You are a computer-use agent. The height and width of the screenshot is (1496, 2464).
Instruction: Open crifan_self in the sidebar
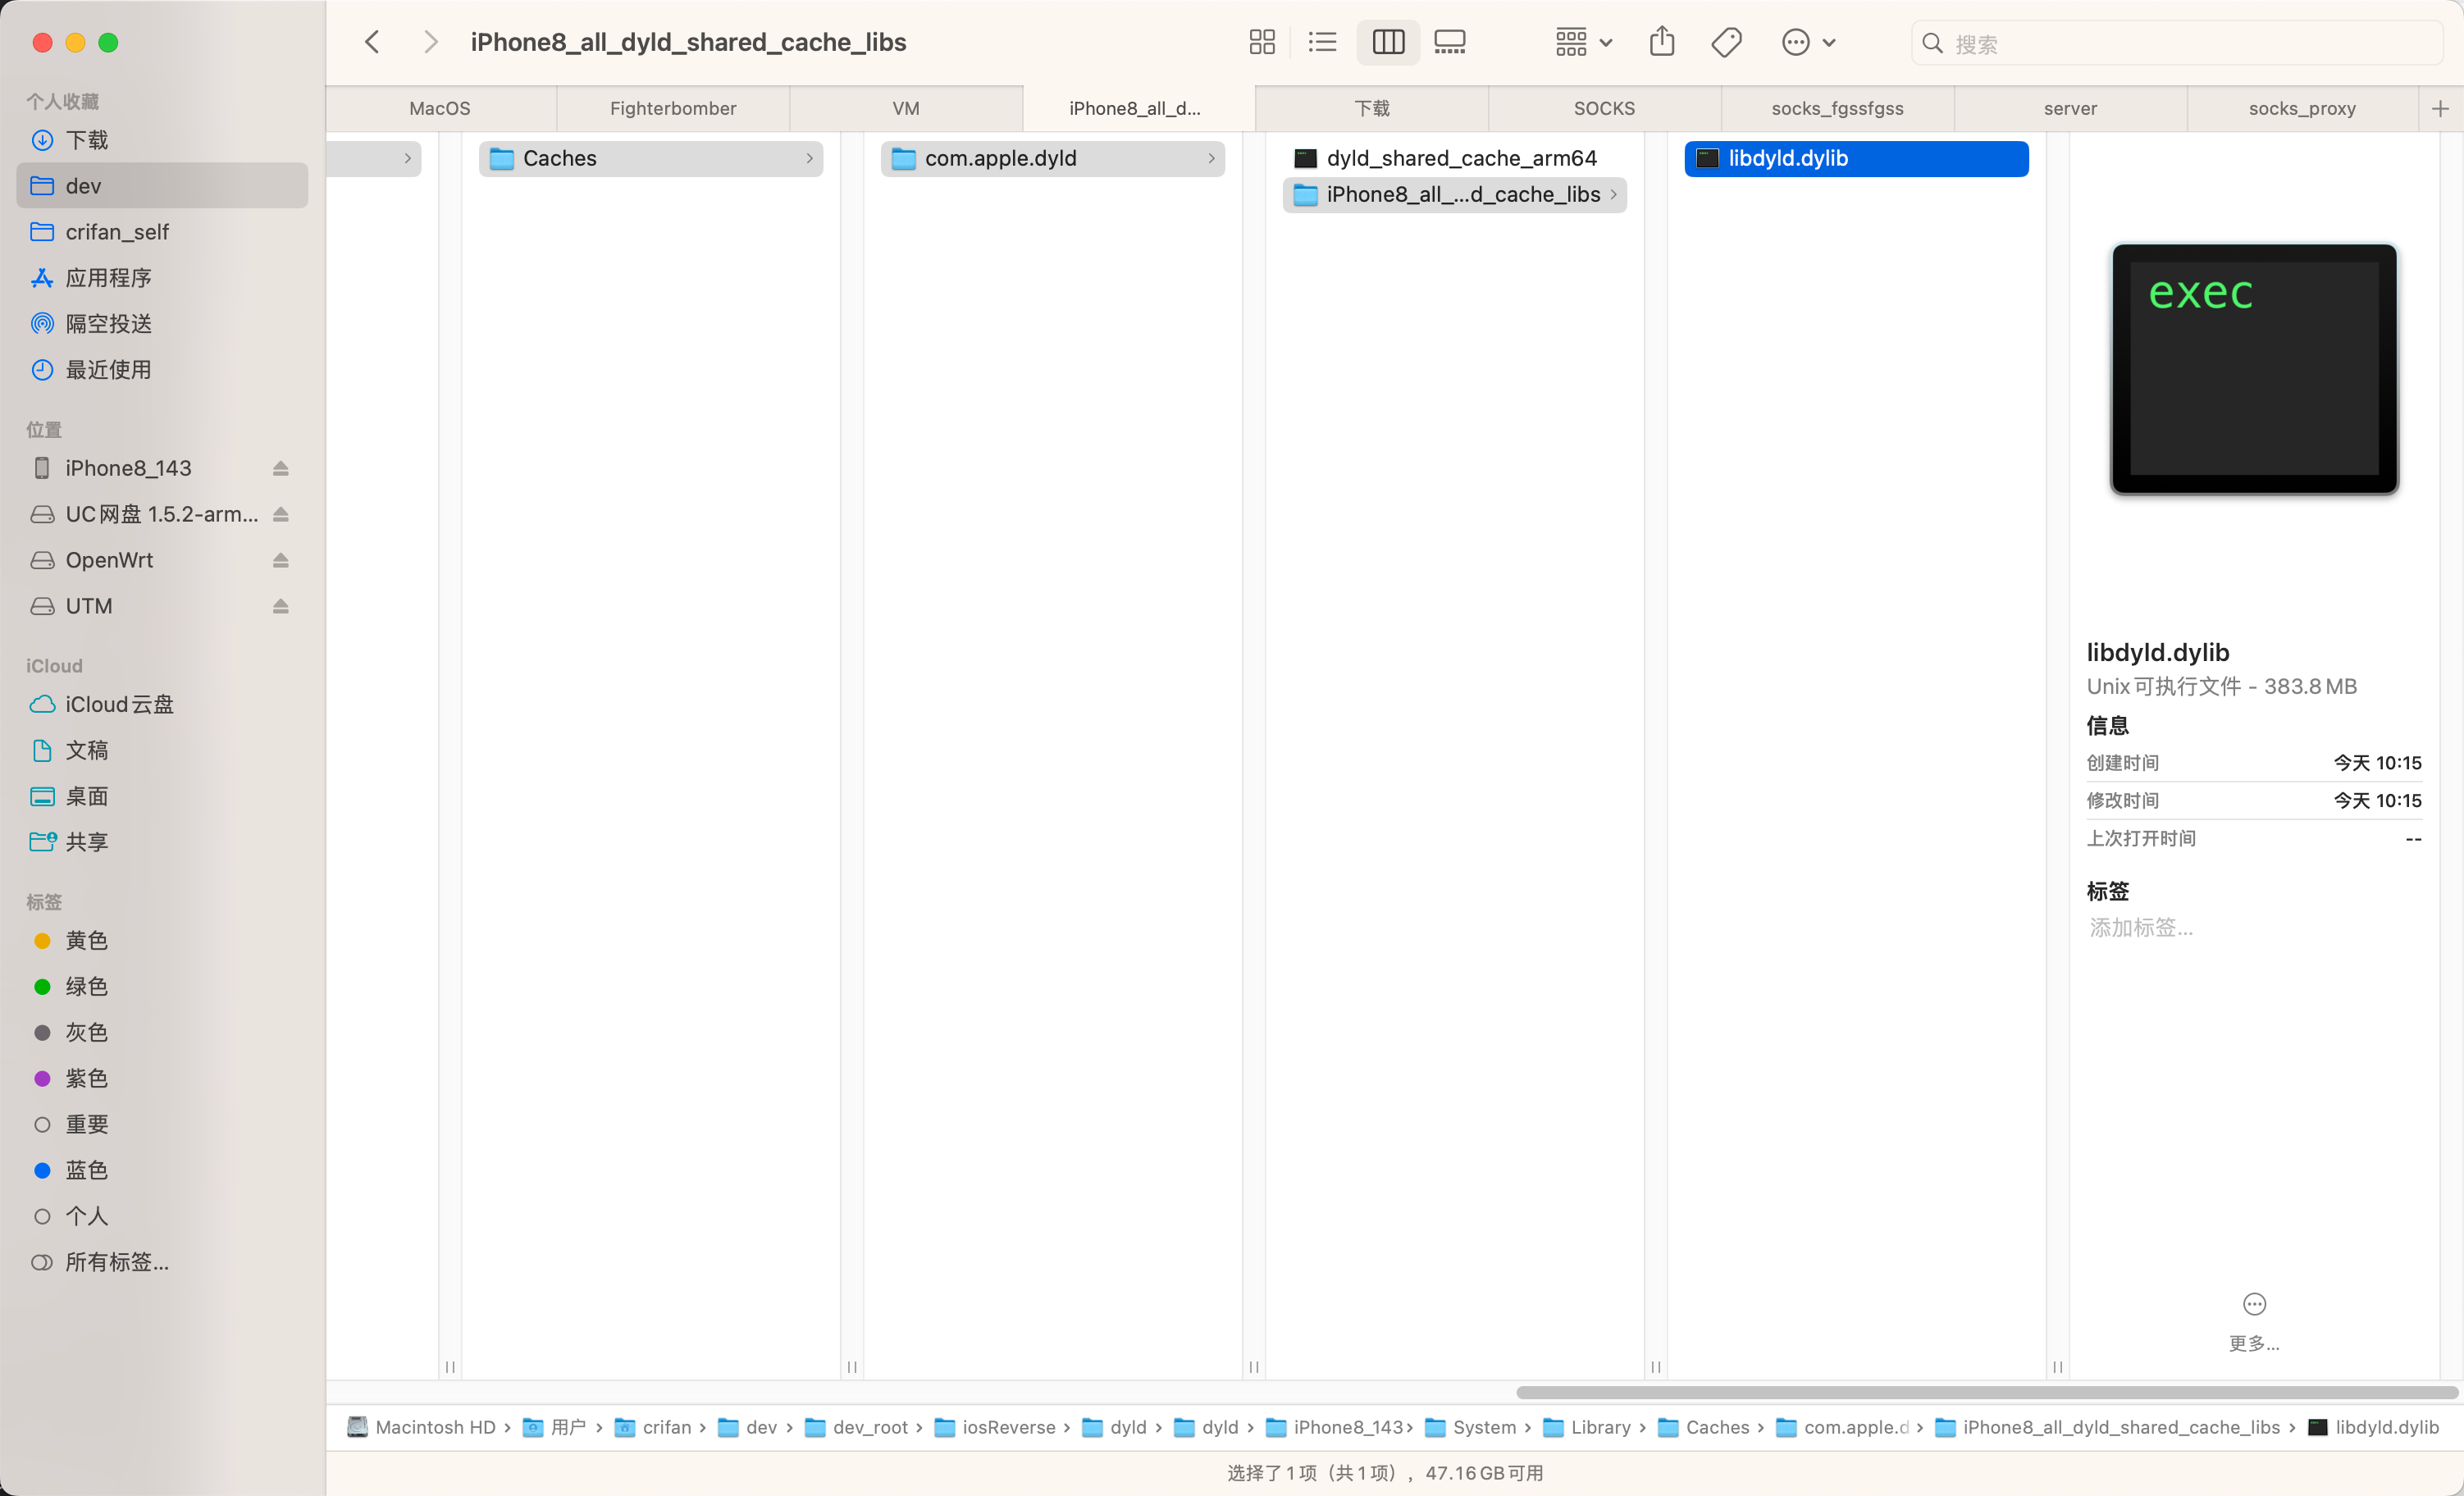pos(162,232)
